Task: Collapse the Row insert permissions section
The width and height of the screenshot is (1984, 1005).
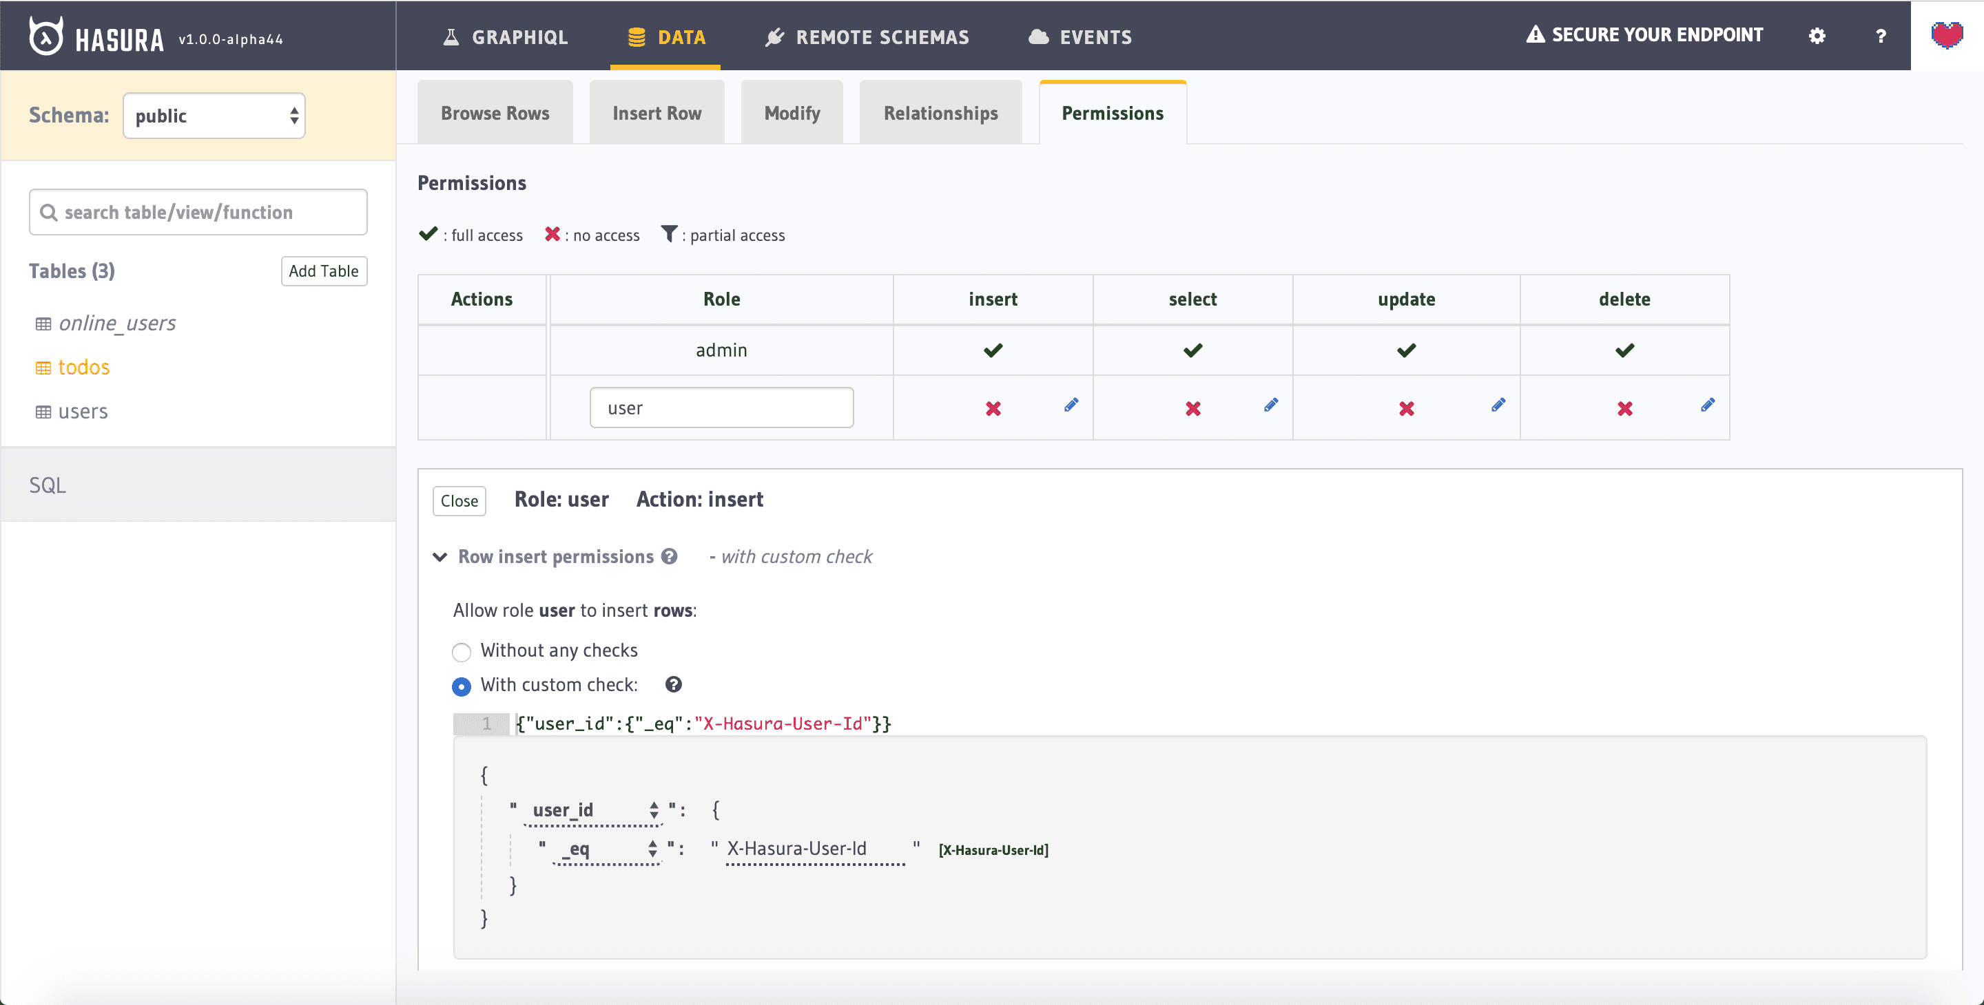Action: coord(440,557)
